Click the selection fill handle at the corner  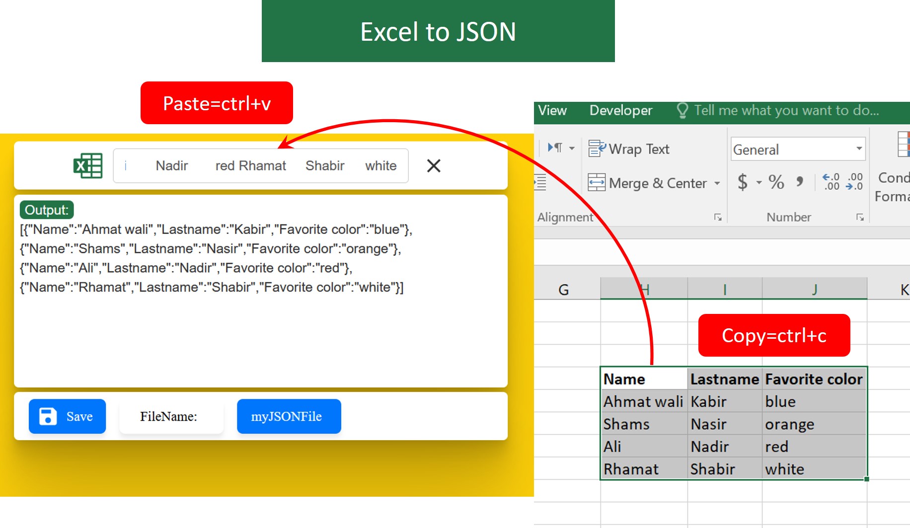pos(867,479)
